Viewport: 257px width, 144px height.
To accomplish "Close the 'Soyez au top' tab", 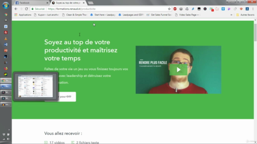I will [84, 3].
